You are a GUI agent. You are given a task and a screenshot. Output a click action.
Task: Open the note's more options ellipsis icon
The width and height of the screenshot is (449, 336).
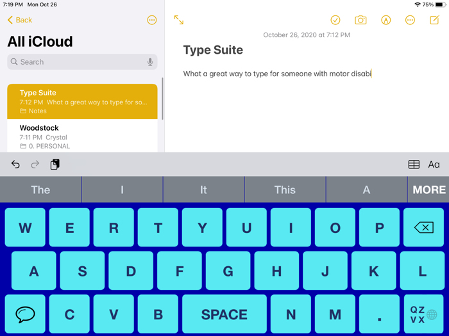coord(410,20)
